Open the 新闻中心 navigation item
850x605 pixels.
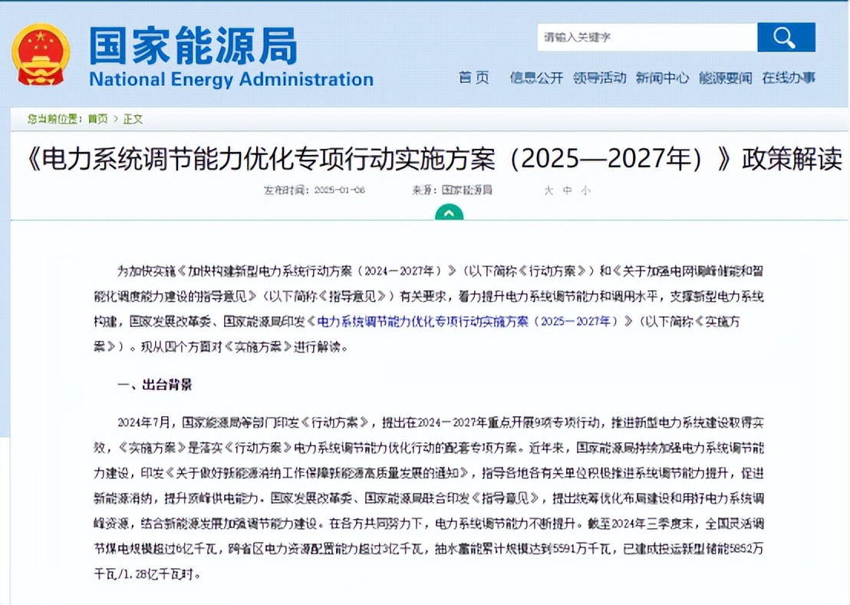(x=663, y=78)
